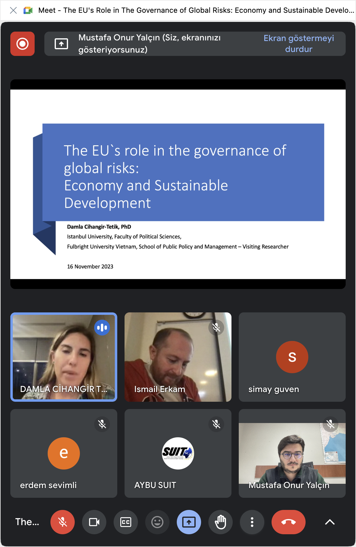Open more options three-dot menu

click(252, 522)
